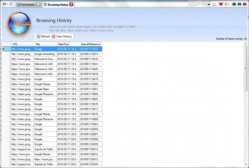The width and height of the screenshot is (249, 168).
Task: Click the orange diamond toolbar icon
Action: pos(226,4)
